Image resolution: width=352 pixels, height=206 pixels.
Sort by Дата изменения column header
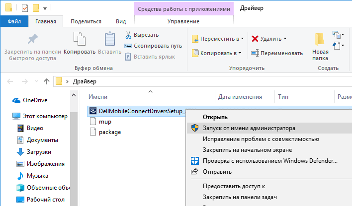coord(240,97)
